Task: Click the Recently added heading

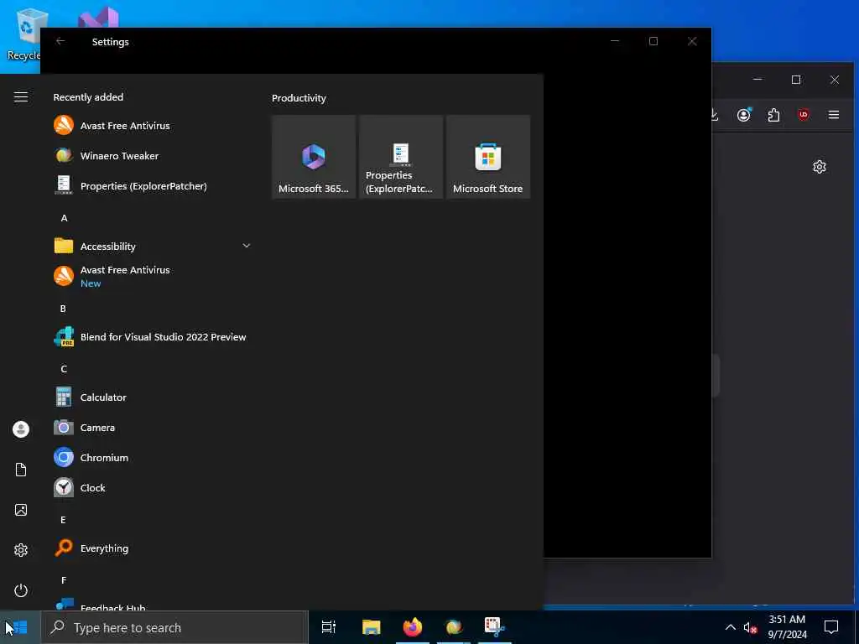Action: [x=88, y=97]
